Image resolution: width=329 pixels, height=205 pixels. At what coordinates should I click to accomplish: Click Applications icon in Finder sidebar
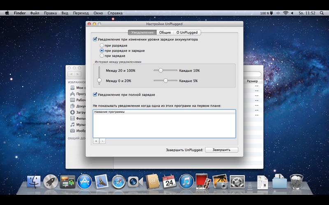pyautogui.click(x=72, y=94)
